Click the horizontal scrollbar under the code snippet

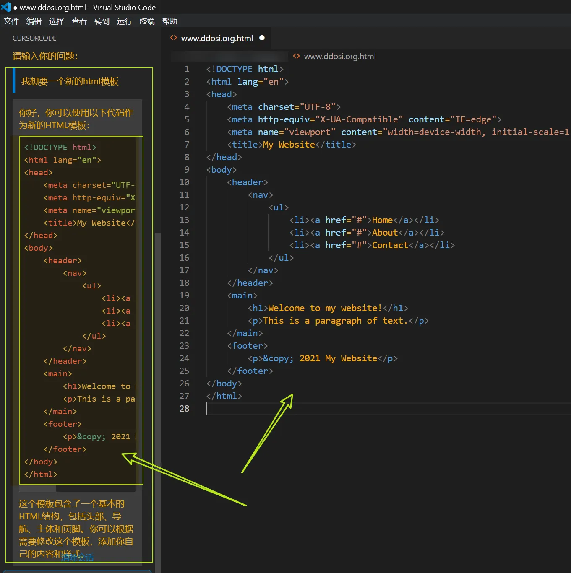(x=37, y=488)
